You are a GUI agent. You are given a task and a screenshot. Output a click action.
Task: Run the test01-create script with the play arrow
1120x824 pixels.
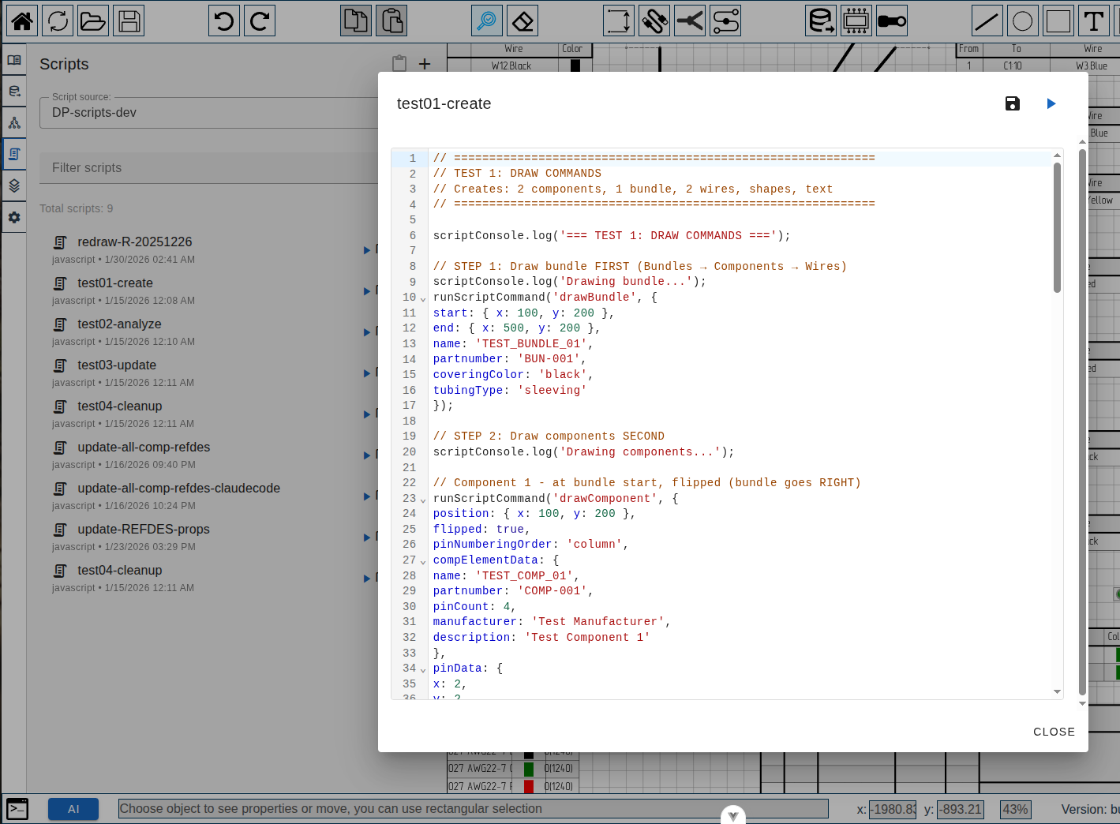click(x=1051, y=103)
